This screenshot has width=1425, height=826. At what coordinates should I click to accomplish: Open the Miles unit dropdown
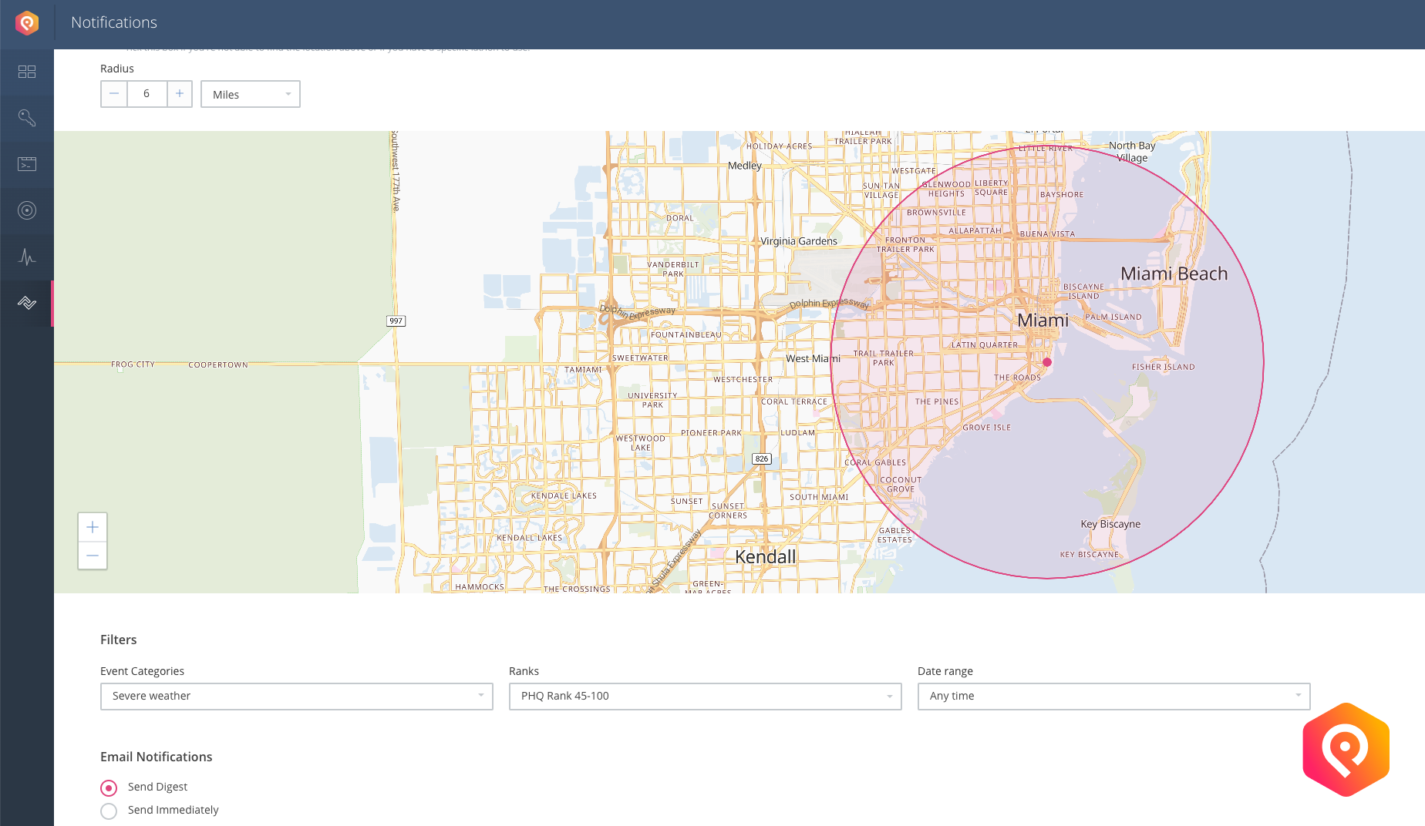pos(251,94)
